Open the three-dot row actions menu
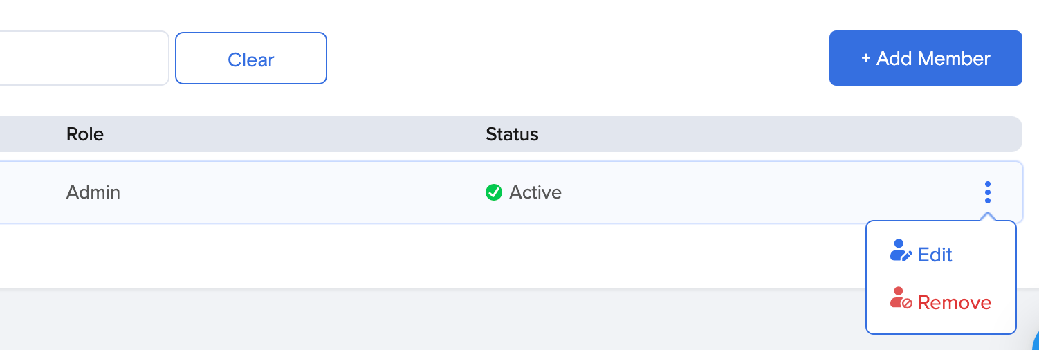The image size is (1039, 350). coord(987,192)
